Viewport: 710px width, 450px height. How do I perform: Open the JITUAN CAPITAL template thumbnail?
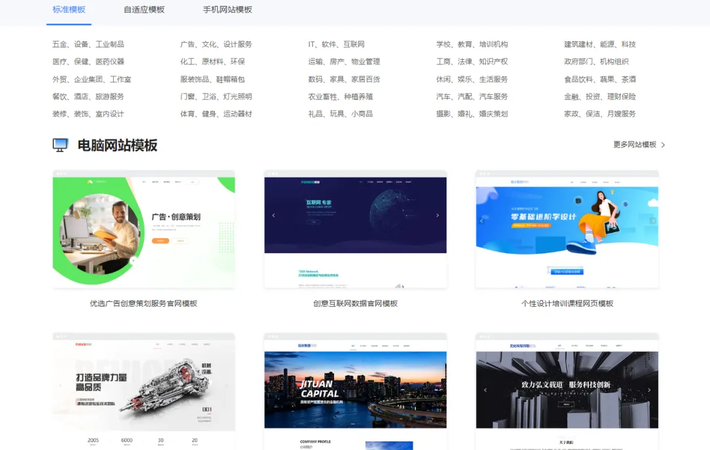point(355,388)
